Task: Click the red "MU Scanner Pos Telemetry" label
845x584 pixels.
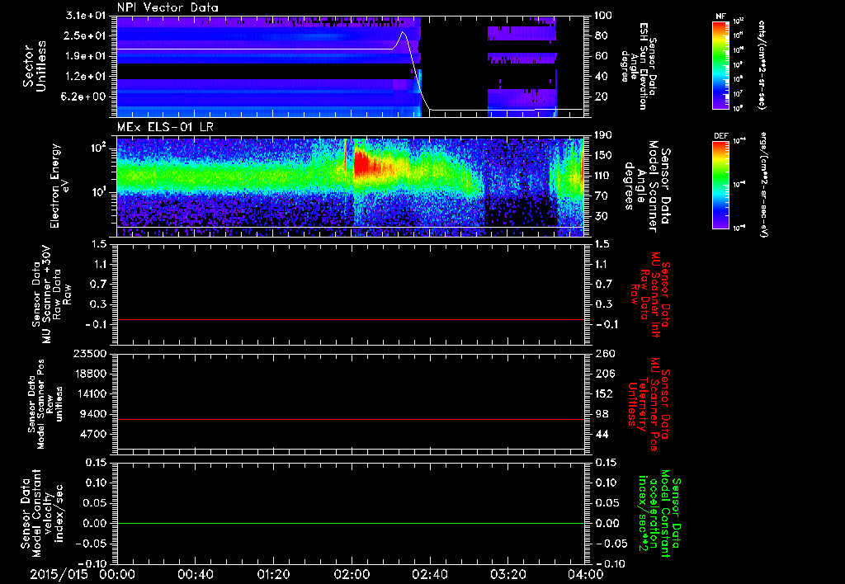Action: coord(649,404)
